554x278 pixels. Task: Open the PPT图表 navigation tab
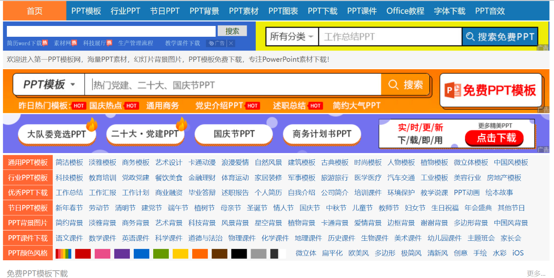(x=283, y=11)
